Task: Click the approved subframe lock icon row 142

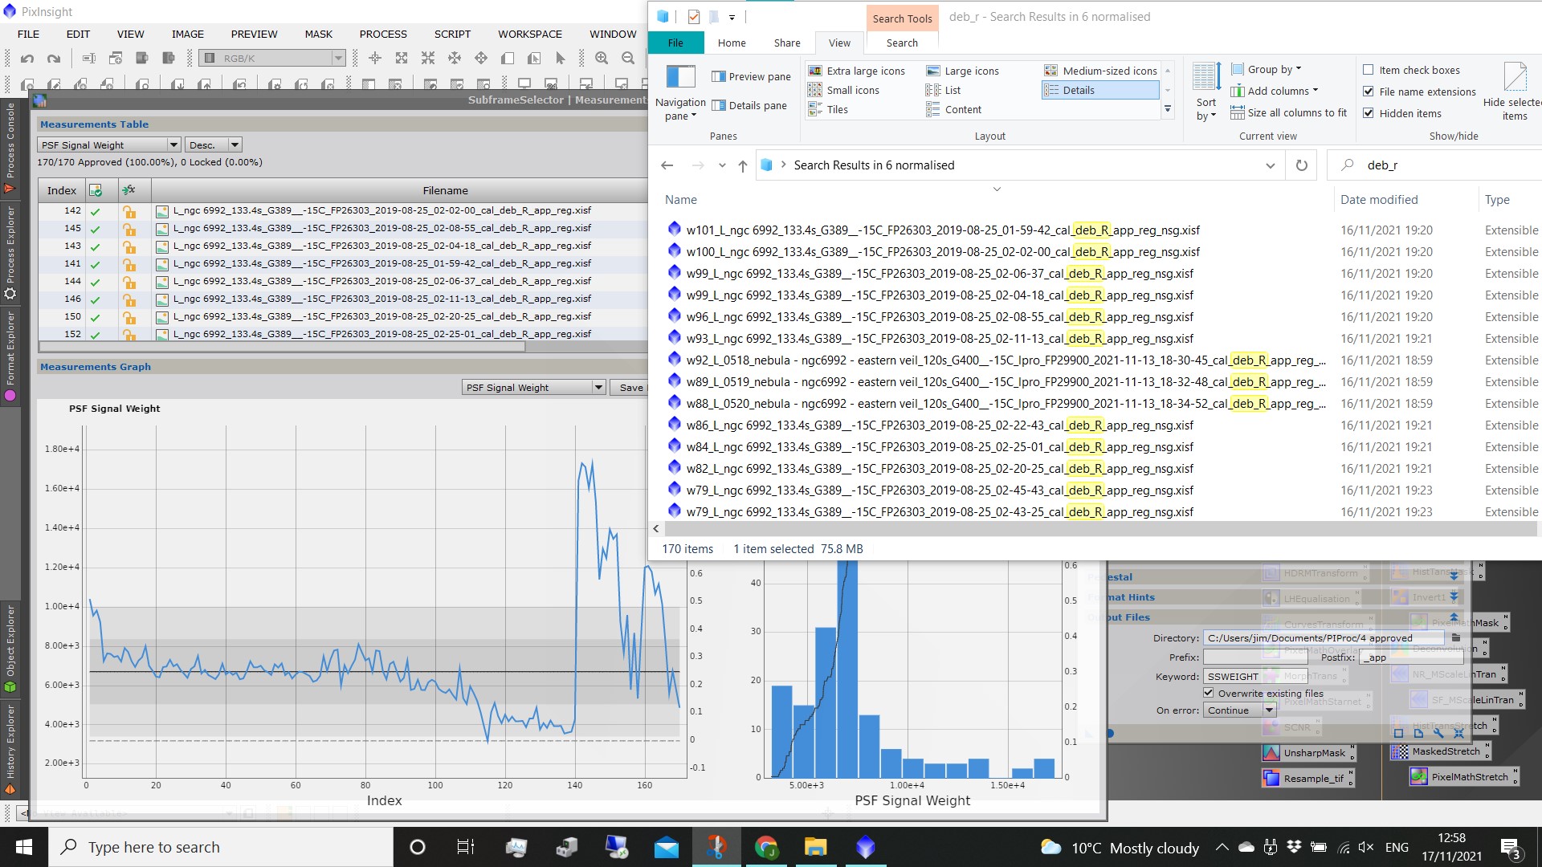Action: [x=128, y=210]
